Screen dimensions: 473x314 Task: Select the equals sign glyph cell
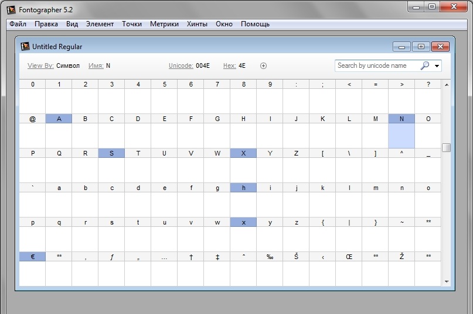pos(375,96)
